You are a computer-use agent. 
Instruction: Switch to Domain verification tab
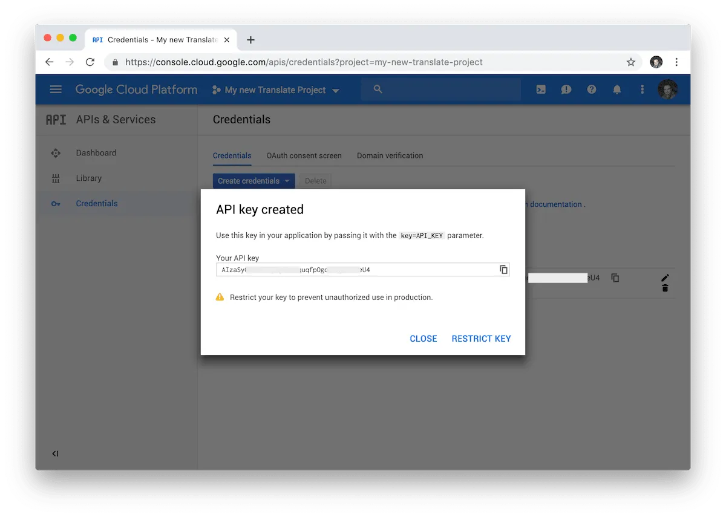click(x=390, y=155)
